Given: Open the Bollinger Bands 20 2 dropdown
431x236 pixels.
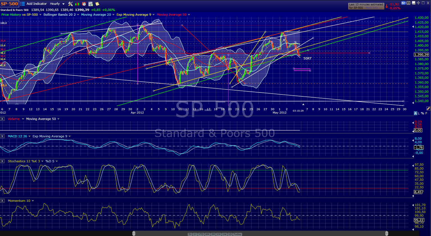Looking at the screenshot, I should tap(78, 15).
